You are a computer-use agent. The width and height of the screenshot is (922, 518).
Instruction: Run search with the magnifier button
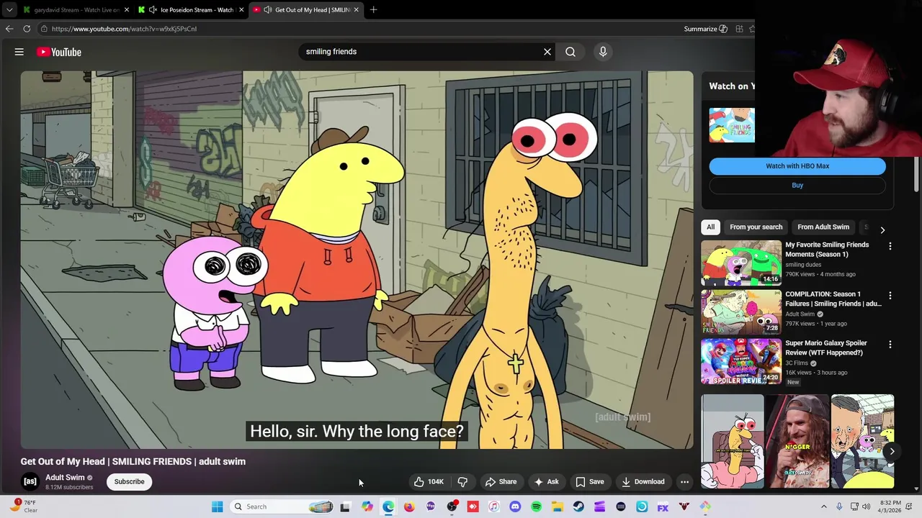coord(570,52)
